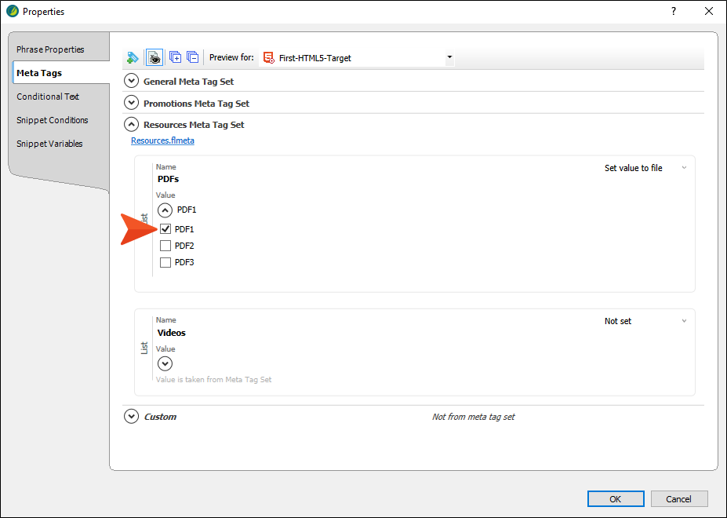Screen dimensions: 727x518
Task: Open the Not set dropdown for Videos
Action: point(645,321)
